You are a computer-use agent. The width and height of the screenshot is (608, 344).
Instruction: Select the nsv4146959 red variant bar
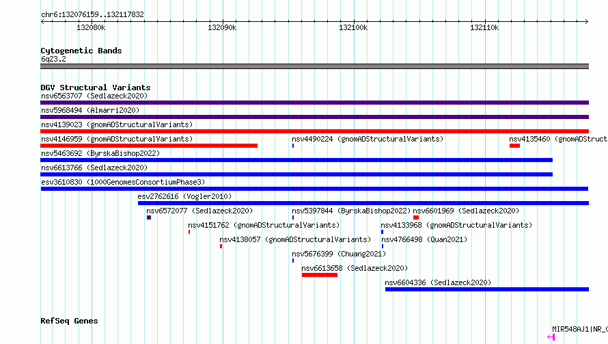pyautogui.click(x=149, y=146)
